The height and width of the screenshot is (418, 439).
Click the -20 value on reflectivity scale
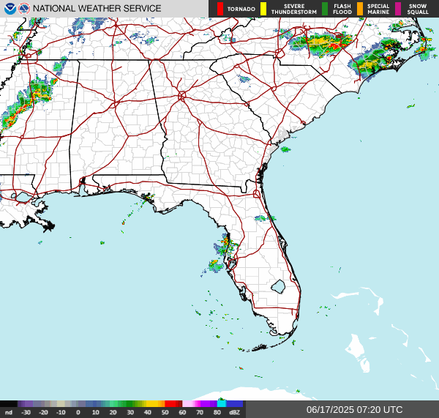(43, 412)
